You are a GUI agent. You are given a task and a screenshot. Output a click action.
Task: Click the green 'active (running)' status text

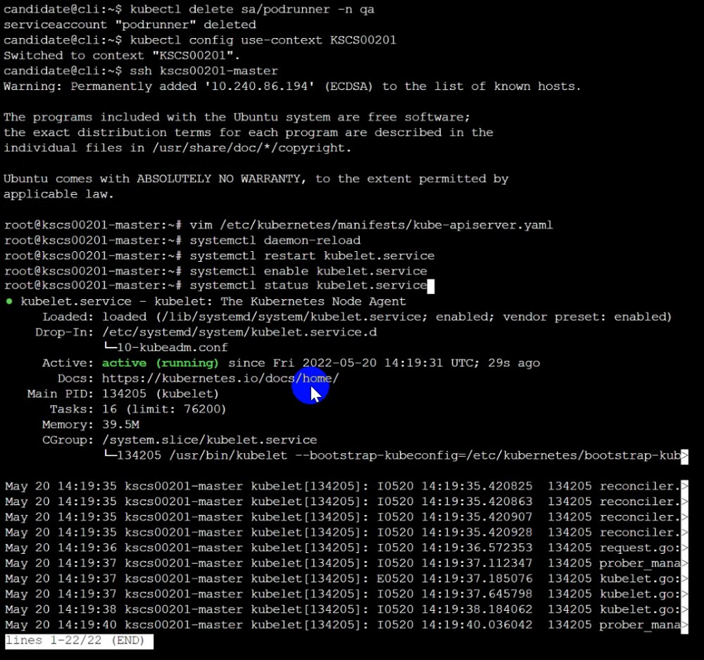coord(160,363)
